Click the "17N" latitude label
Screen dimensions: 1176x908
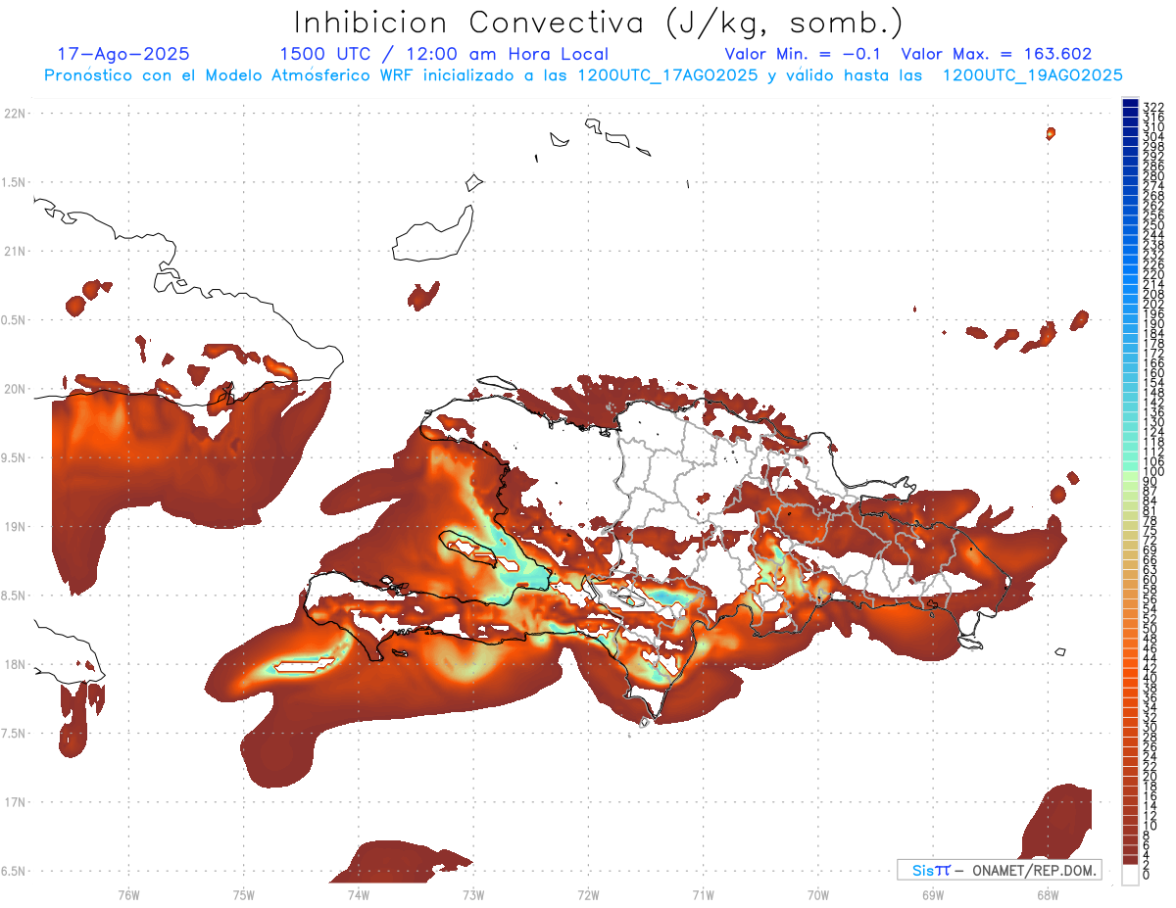click(x=14, y=801)
